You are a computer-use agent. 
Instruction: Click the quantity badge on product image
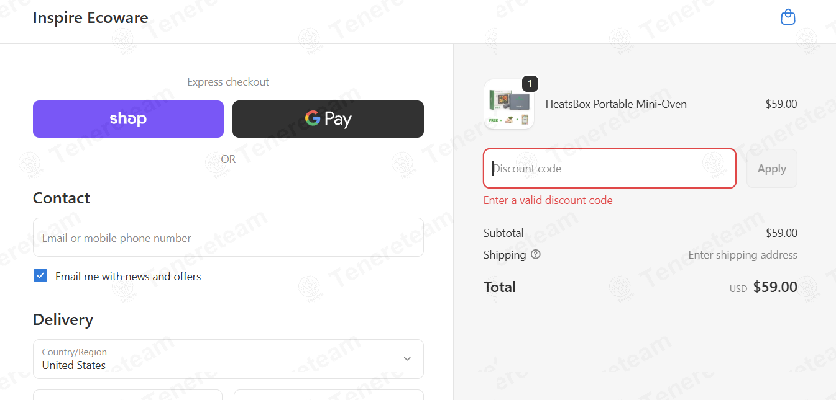pos(530,84)
